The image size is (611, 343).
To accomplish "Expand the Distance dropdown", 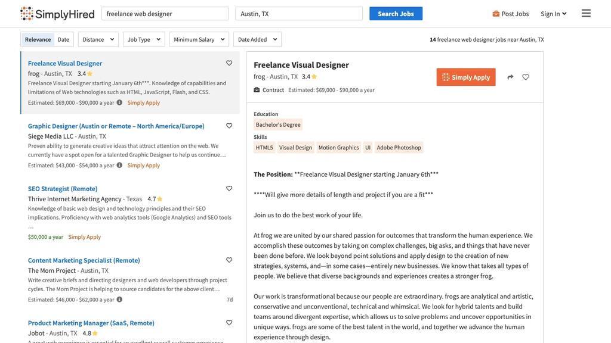I will 98,39.
